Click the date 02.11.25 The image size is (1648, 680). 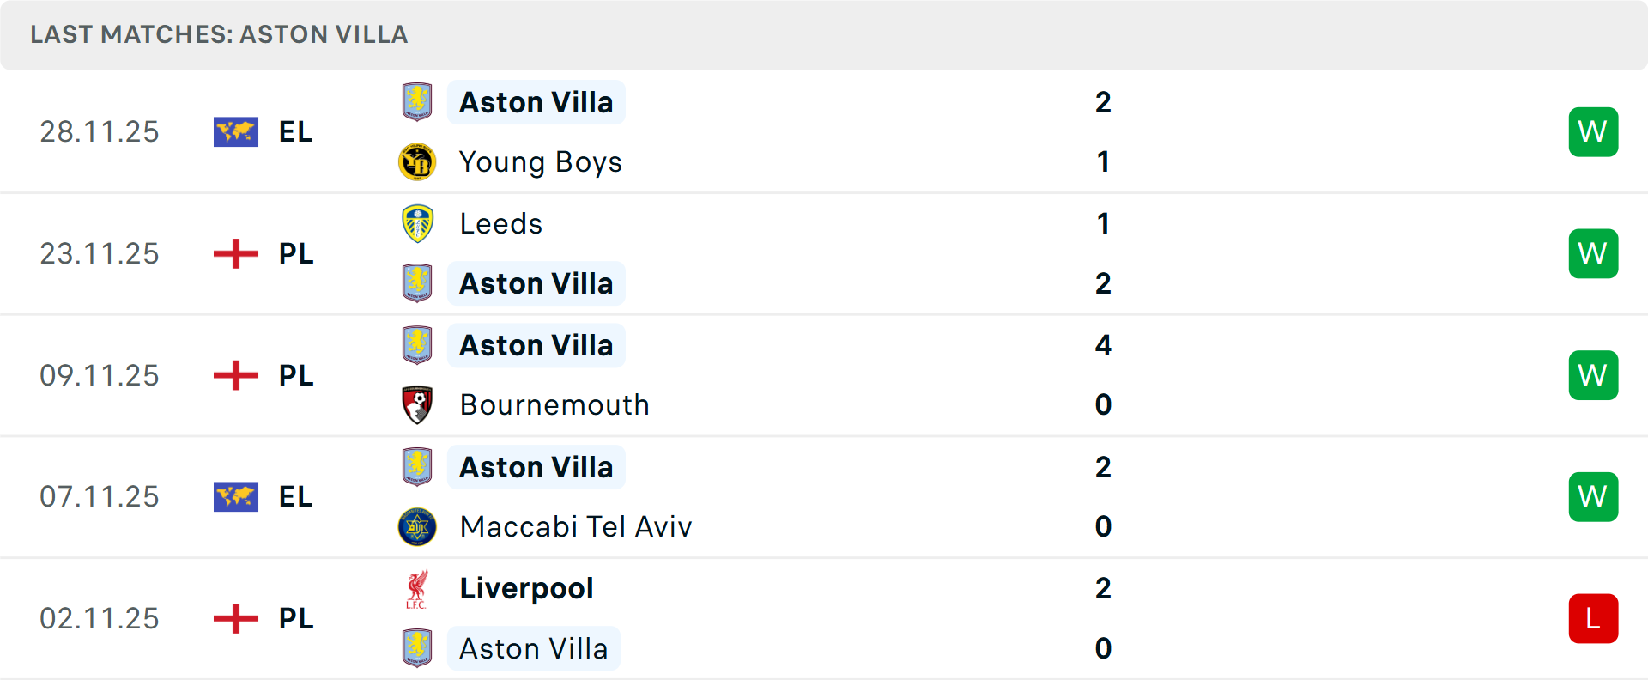point(100,618)
